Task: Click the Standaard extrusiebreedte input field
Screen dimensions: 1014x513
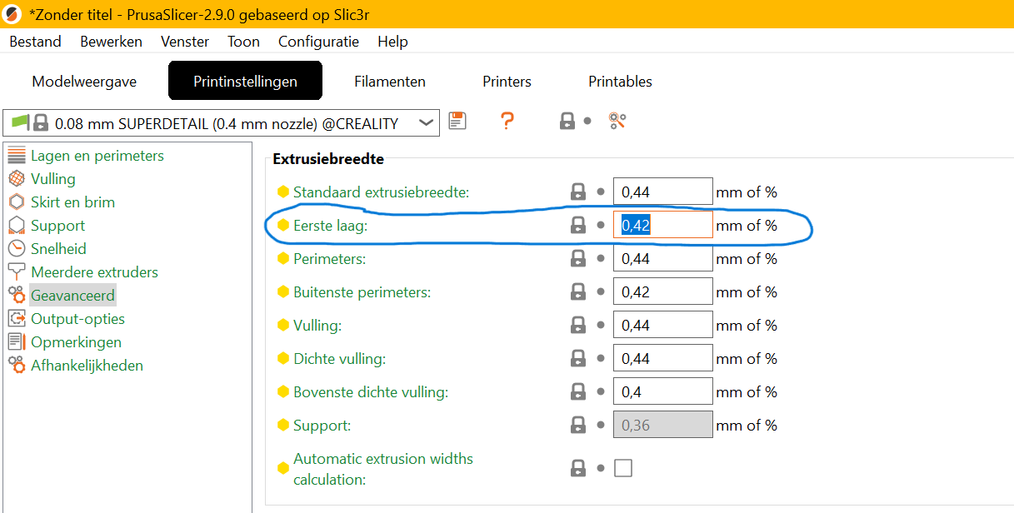Action: pos(663,192)
